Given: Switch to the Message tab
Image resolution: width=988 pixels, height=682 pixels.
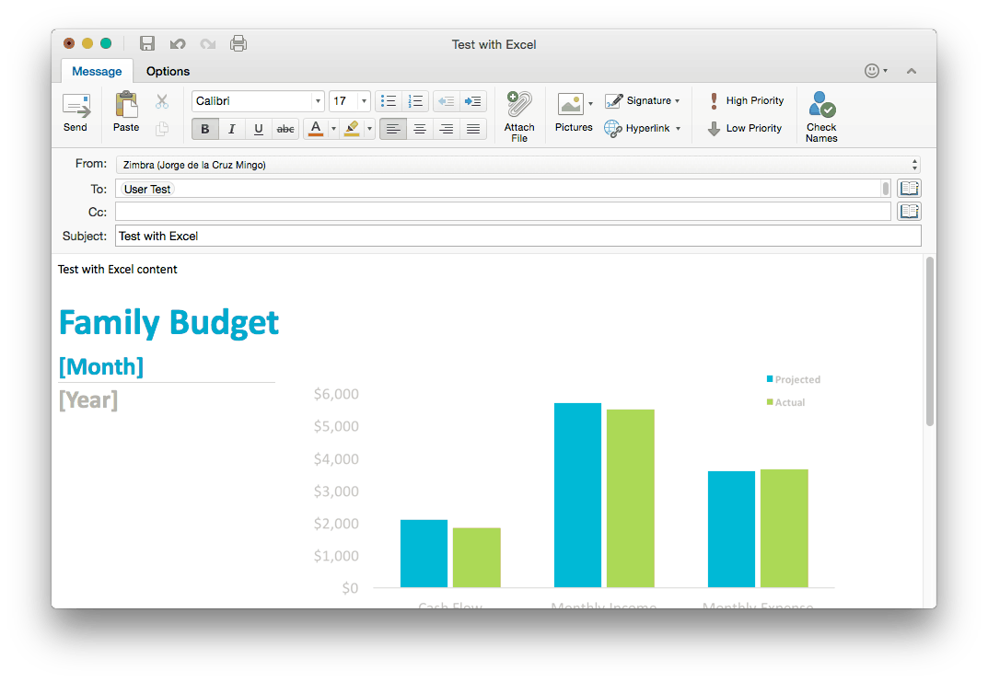Looking at the screenshot, I should [97, 71].
